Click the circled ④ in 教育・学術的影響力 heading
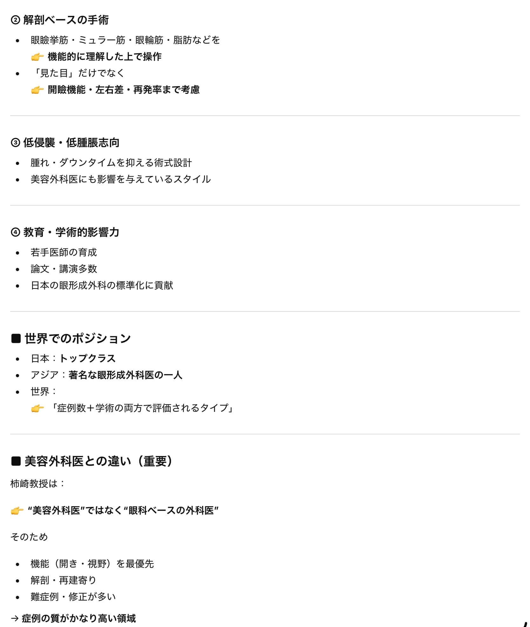Image resolution: width=530 pixels, height=627 pixels. (15, 233)
